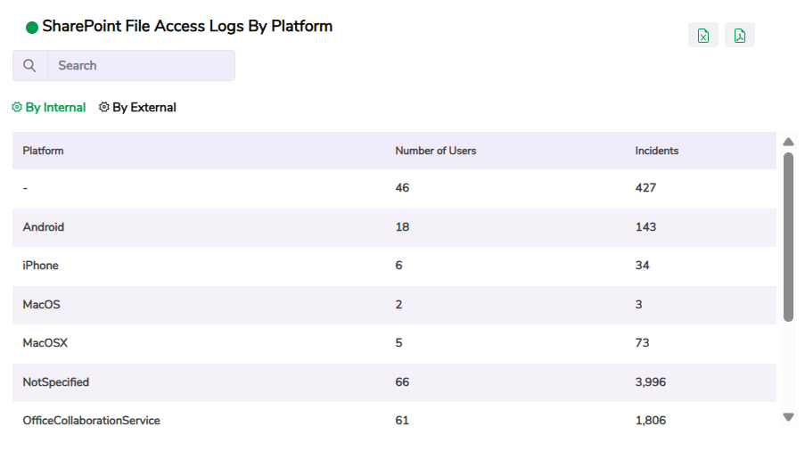Viewport: 805px width, 451px height.
Task: Select the OfficeCollaborationService row
Action: point(91,421)
